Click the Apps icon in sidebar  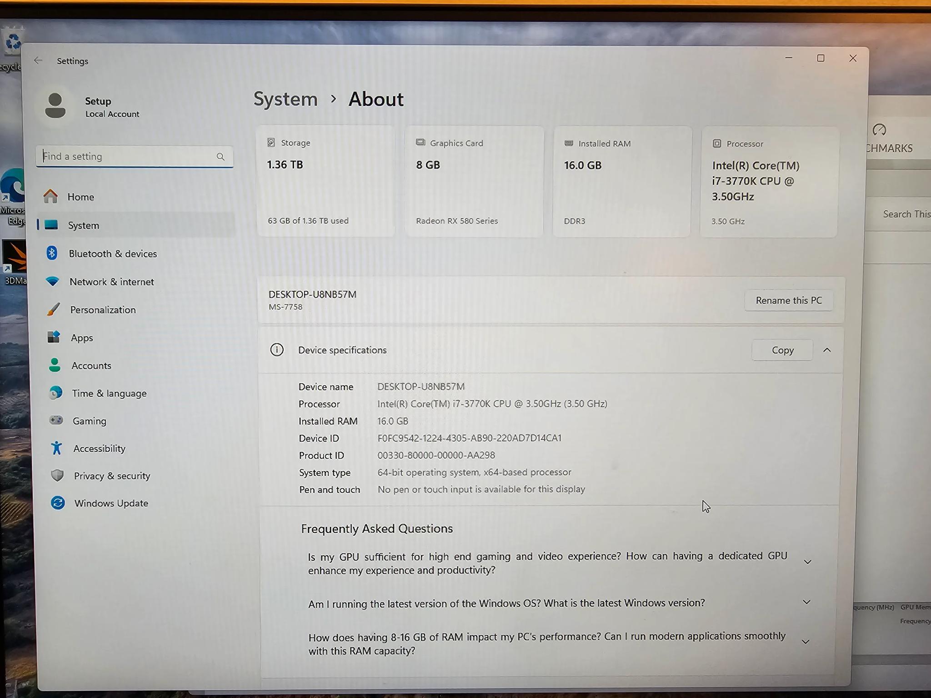(54, 337)
